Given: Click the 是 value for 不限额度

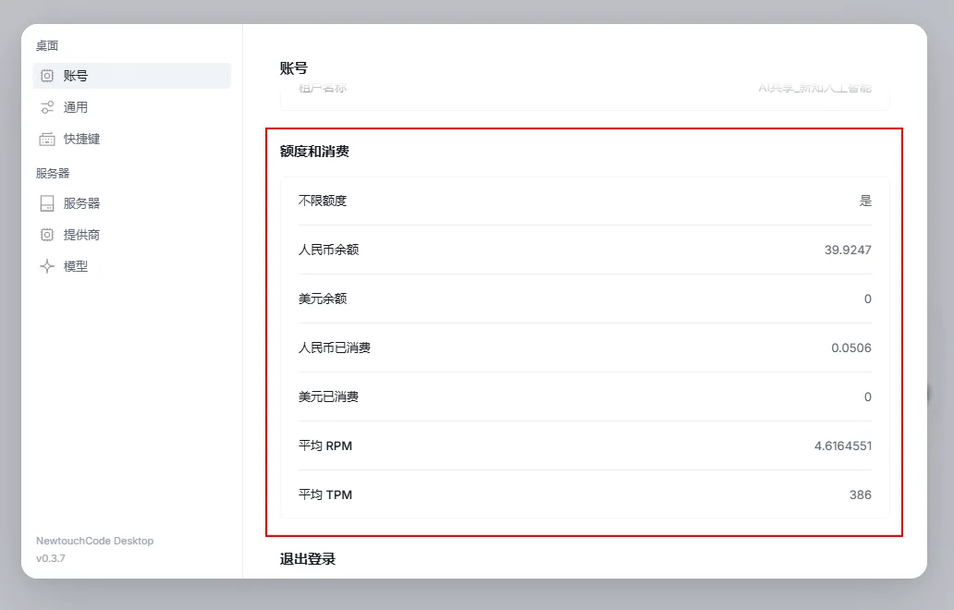Looking at the screenshot, I should pyautogui.click(x=865, y=201).
